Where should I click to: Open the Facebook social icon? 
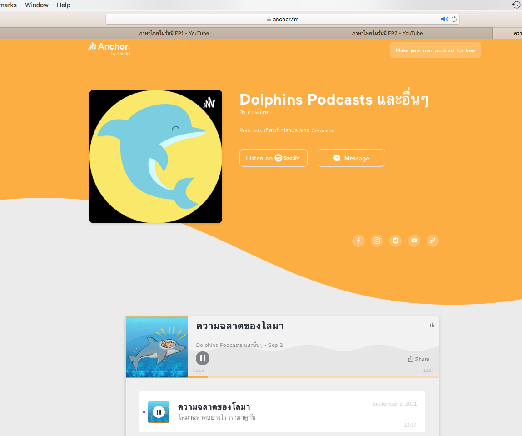[x=358, y=241]
